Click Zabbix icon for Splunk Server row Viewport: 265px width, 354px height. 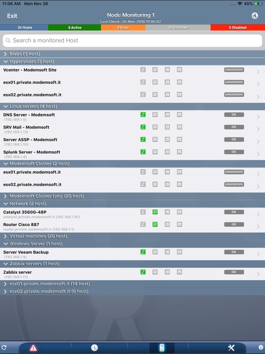point(143,152)
